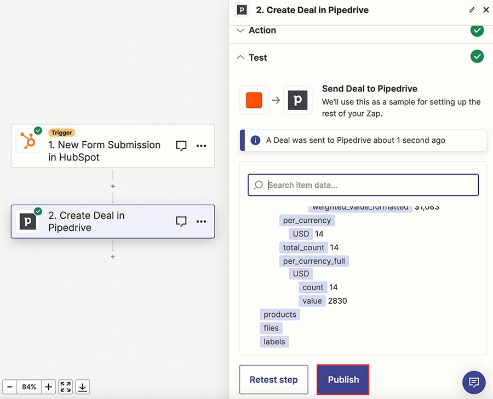Click the green checkmark beside Test

click(477, 56)
